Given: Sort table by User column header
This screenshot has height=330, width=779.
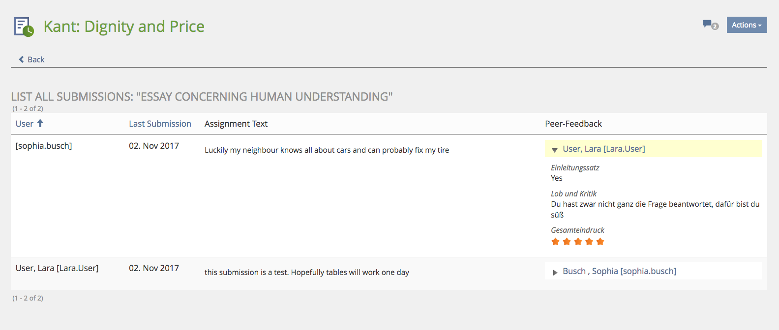Looking at the screenshot, I should (25, 124).
